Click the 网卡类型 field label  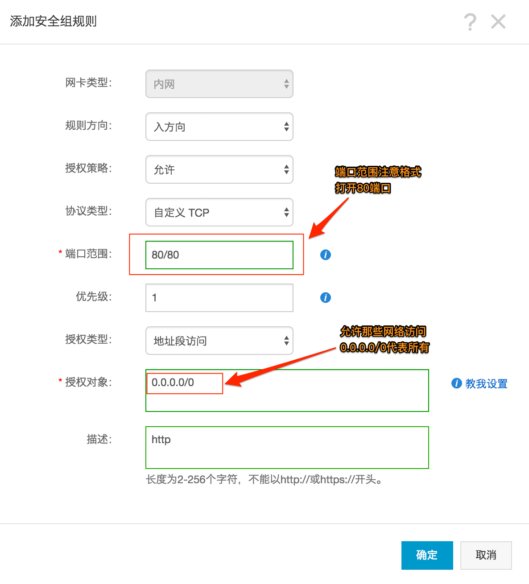[x=88, y=82]
